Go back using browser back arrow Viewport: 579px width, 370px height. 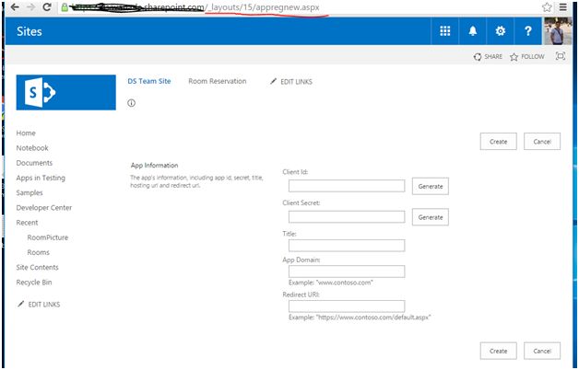click(15, 7)
